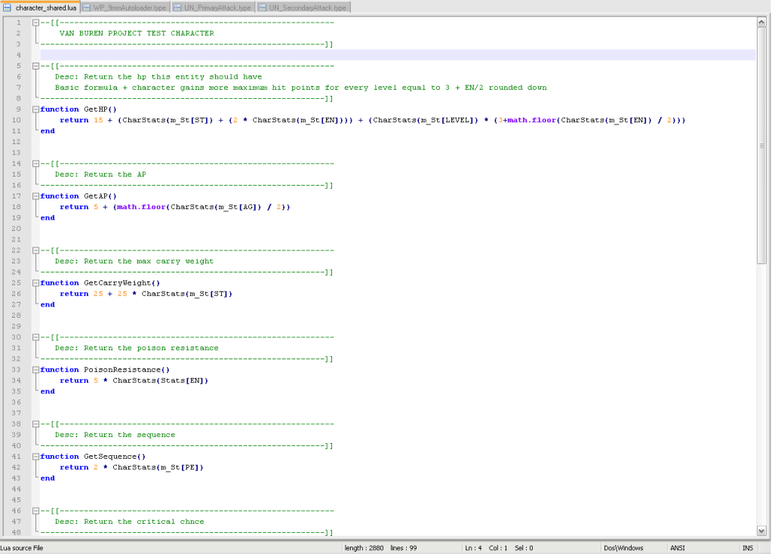The height and width of the screenshot is (554, 772).
Task: Collapse the comment fold at line 30
Action: coord(35,337)
